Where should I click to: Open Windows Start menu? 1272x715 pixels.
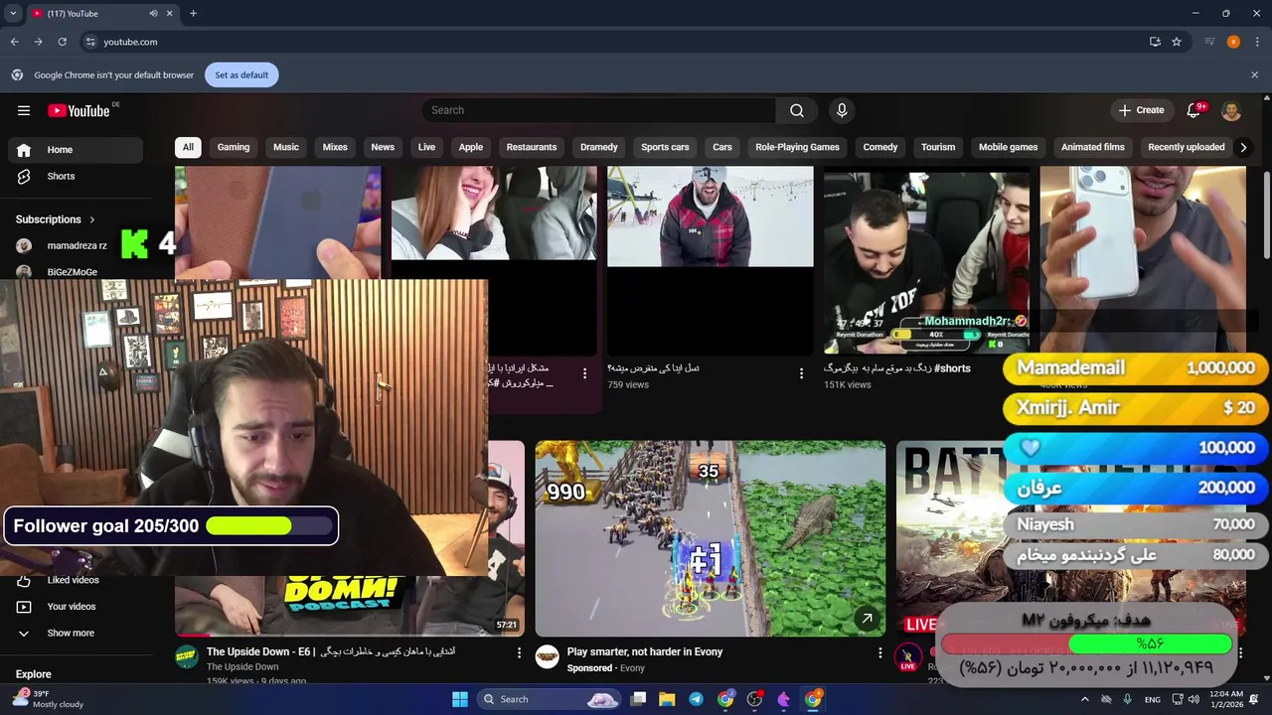coord(460,699)
